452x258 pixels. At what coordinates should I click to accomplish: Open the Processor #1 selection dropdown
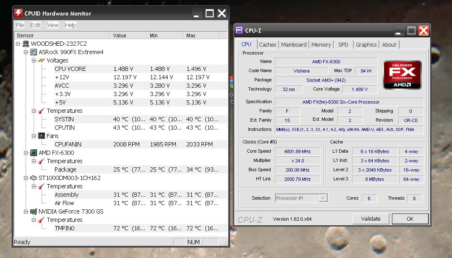(323, 198)
